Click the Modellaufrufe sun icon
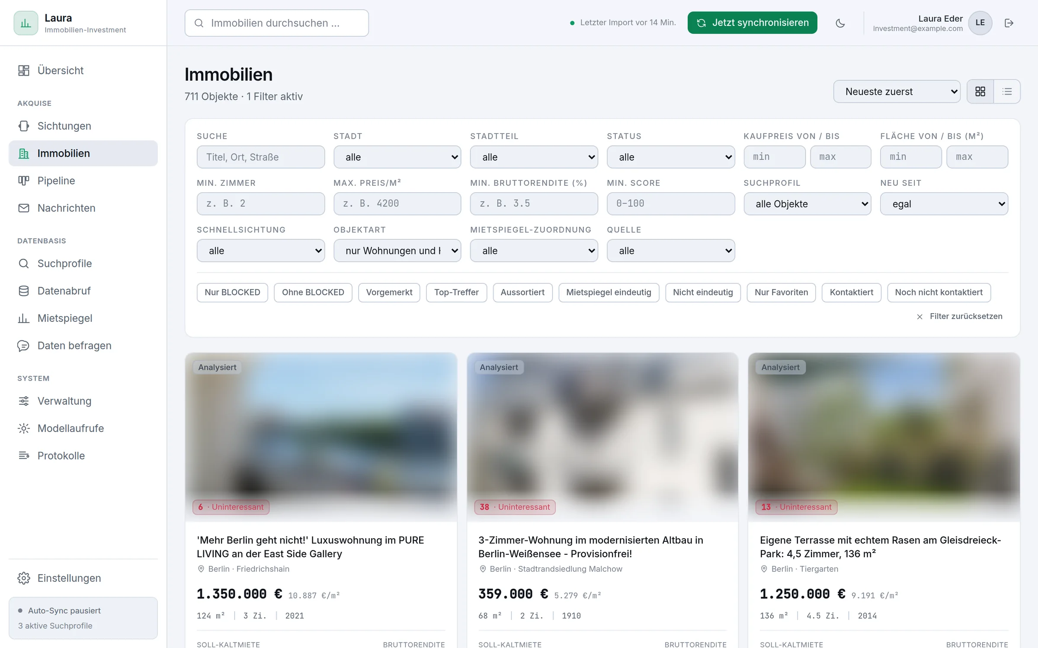The width and height of the screenshot is (1038, 648). (x=24, y=428)
